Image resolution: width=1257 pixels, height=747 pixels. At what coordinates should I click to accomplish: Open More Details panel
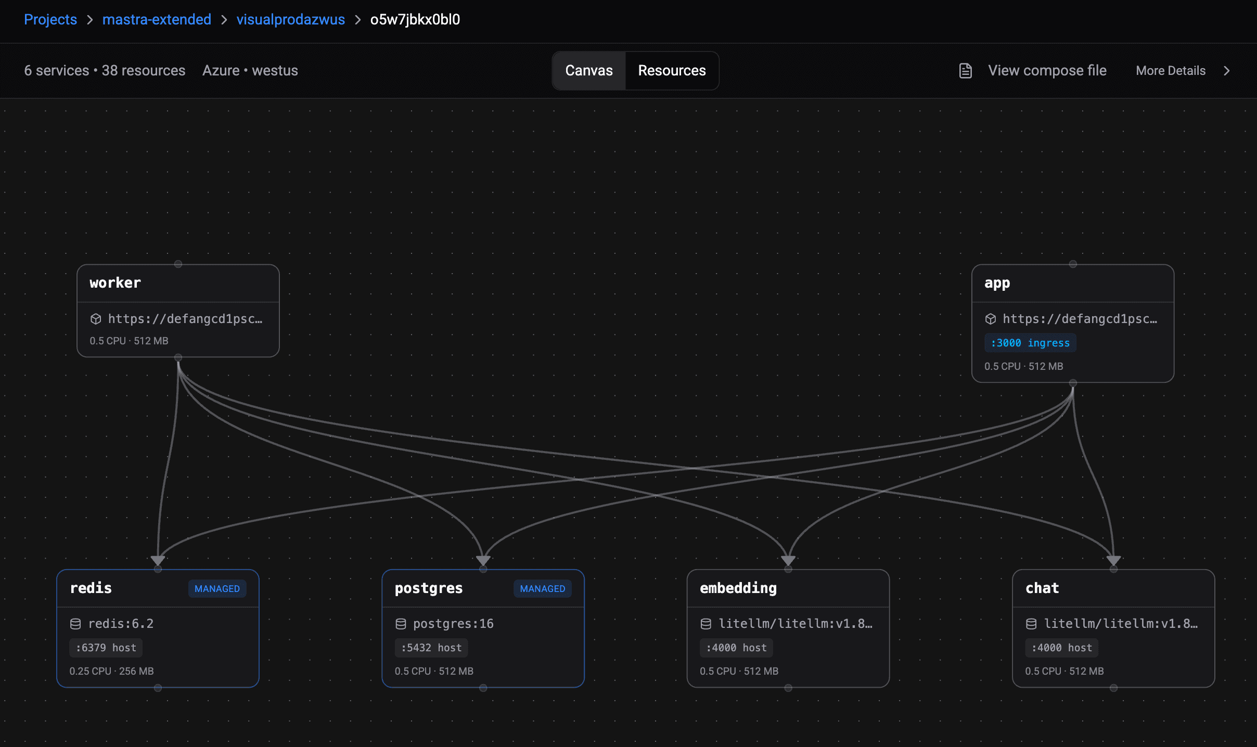pyautogui.click(x=1171, y=71)
